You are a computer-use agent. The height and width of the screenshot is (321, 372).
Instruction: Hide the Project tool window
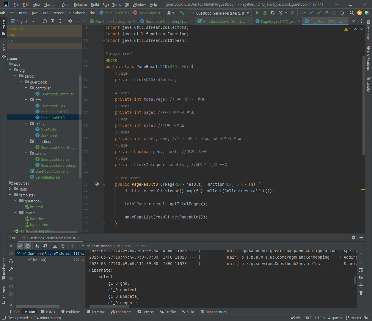78,21
